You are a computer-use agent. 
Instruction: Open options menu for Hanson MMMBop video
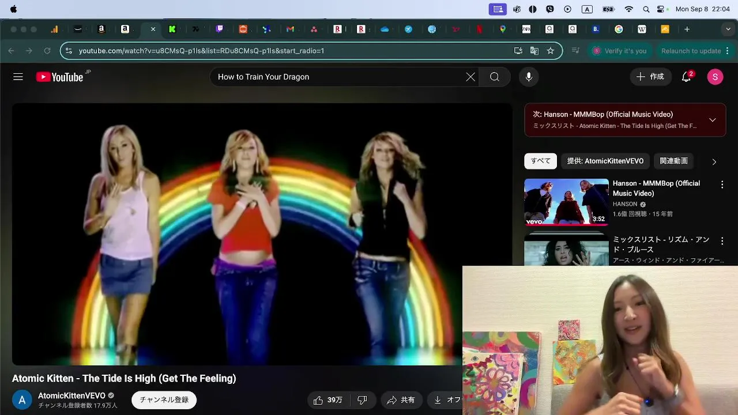pyautogui.click(x=722, y=184)
